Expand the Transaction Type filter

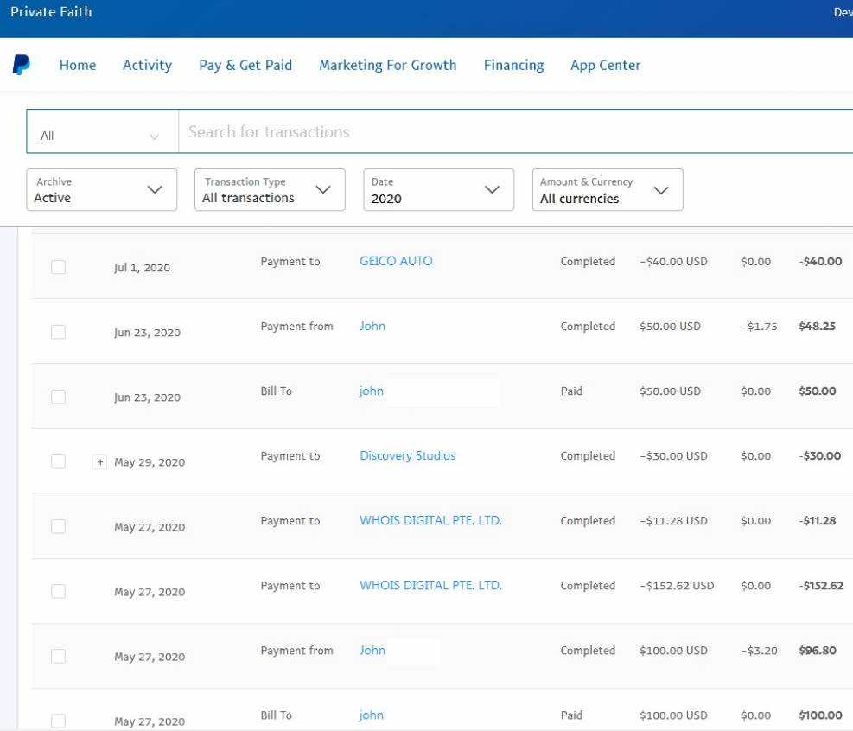270,190
